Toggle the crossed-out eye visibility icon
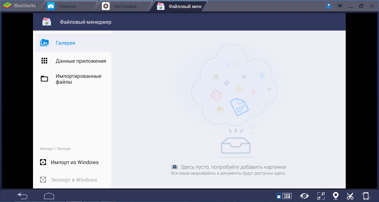The image size is (379, 202). (304, 196)
